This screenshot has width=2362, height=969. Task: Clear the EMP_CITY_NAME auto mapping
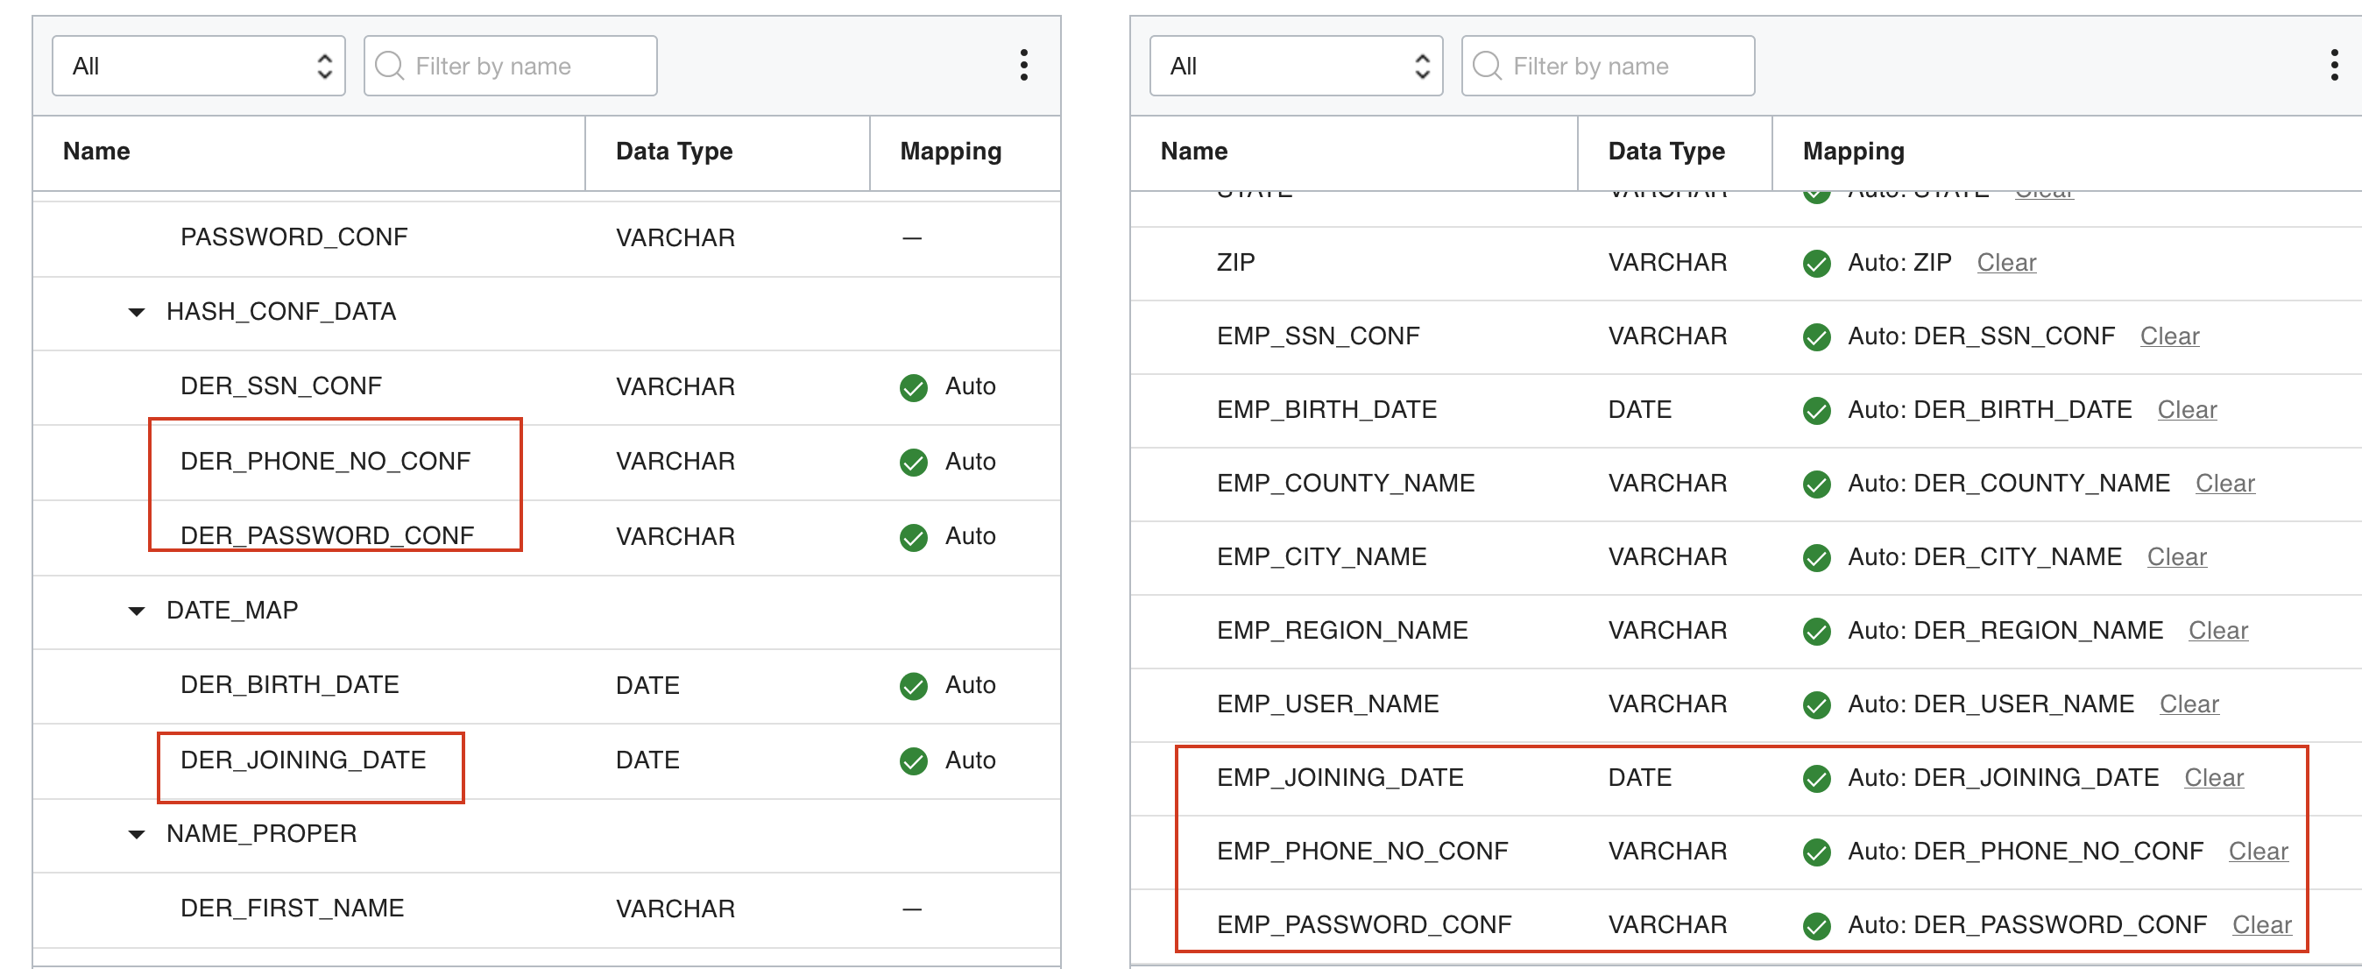point(2176,557)
